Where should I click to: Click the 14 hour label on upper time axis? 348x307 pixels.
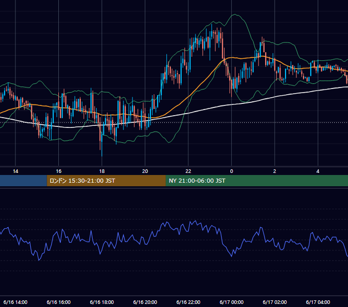coord(15,171)
